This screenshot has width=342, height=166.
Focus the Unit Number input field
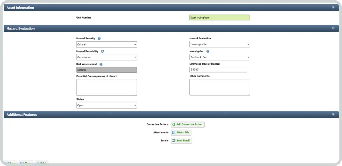tap(219, 18)
